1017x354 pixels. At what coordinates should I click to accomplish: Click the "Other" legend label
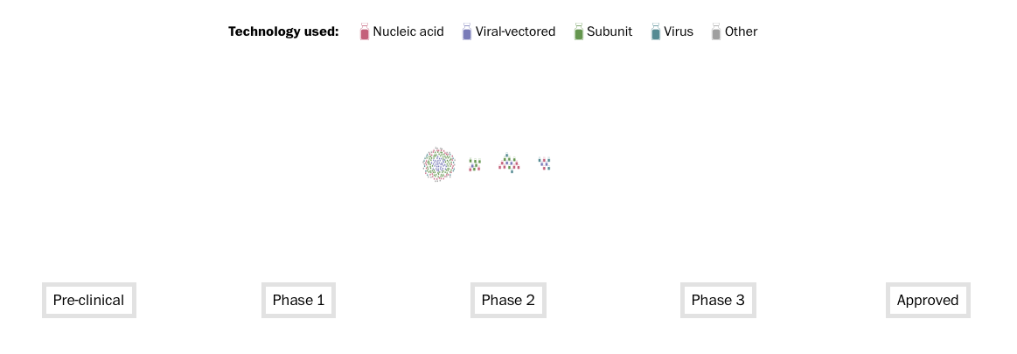(x=741, y=32)
